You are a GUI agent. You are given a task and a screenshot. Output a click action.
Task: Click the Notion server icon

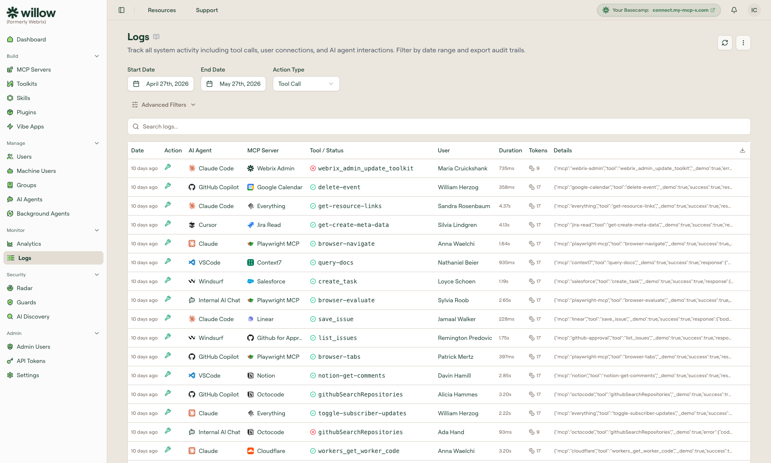[x=251, y=376]
